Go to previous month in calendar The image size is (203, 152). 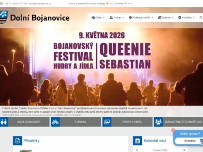tap(137, 150)
